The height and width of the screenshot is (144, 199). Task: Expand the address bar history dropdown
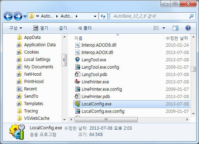(95, 16)
